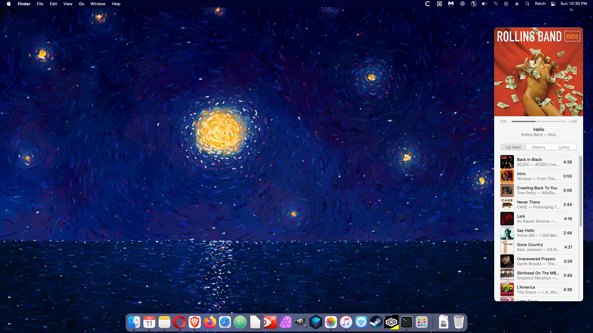
Task: Launch Notes from the Dock
Action: 164,322
